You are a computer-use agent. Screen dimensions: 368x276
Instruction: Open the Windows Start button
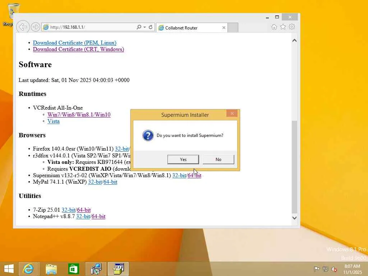[x=9, y=269]
